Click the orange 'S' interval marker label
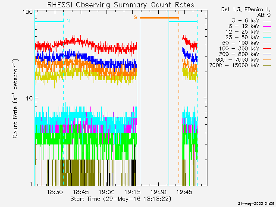Viewport: 276px width, 207px height. (x=135, y=17)
